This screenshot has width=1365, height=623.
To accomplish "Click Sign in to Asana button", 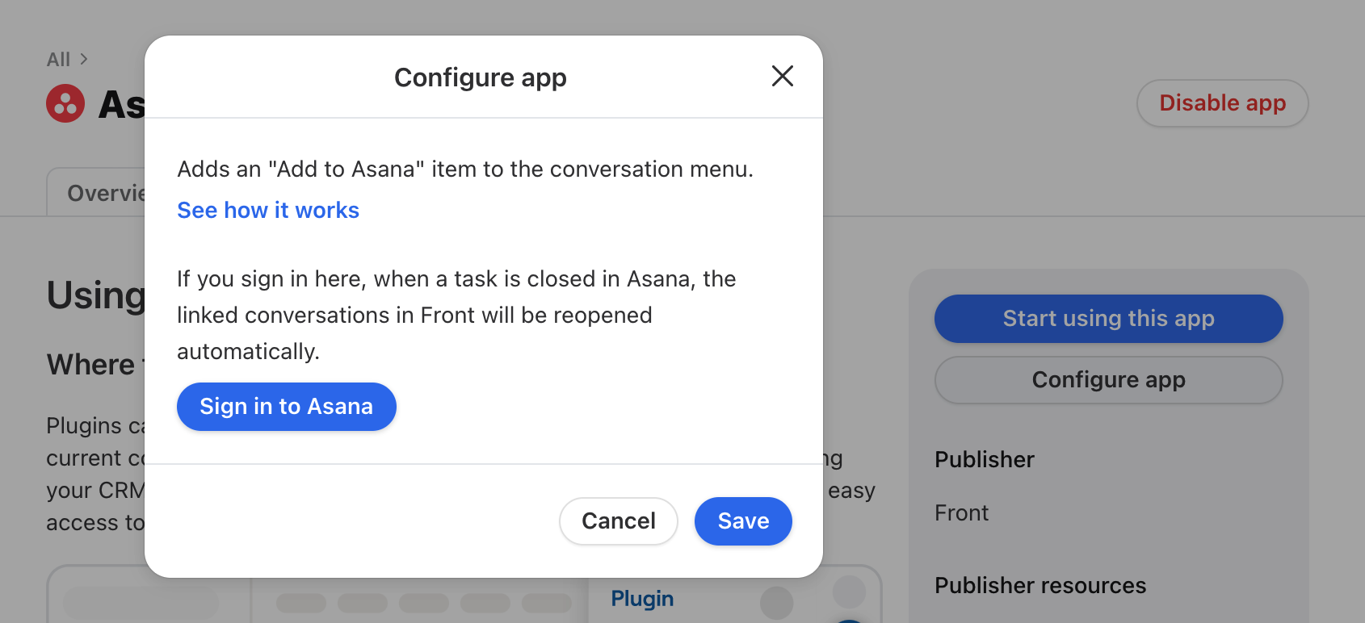I will pos(287,407).
